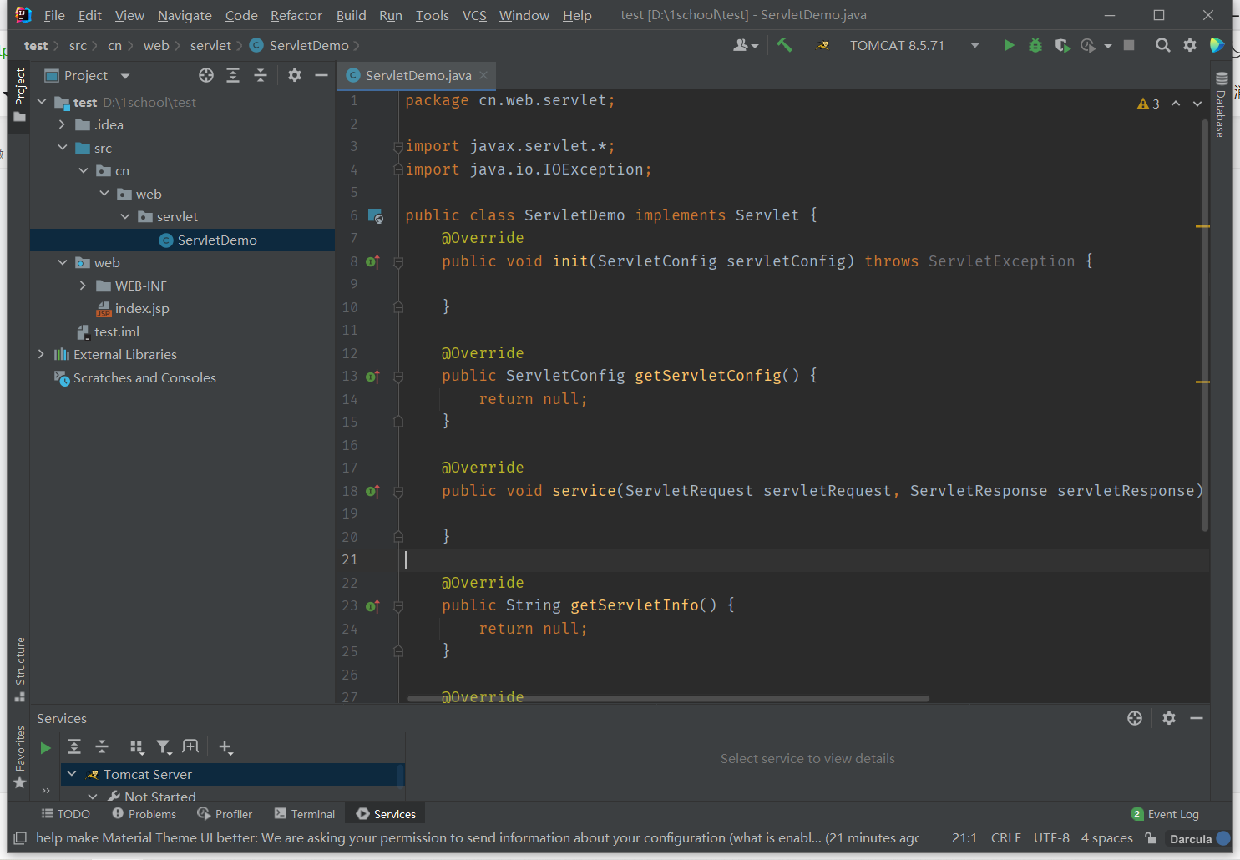
Task: Expand External Libraries node
Action: click(41, 354)
